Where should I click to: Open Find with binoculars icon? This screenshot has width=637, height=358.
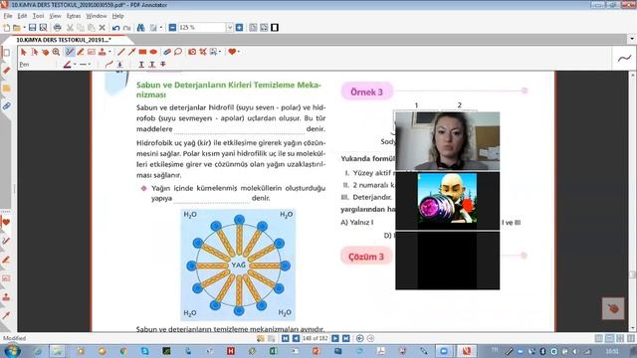tap(140, 28)
